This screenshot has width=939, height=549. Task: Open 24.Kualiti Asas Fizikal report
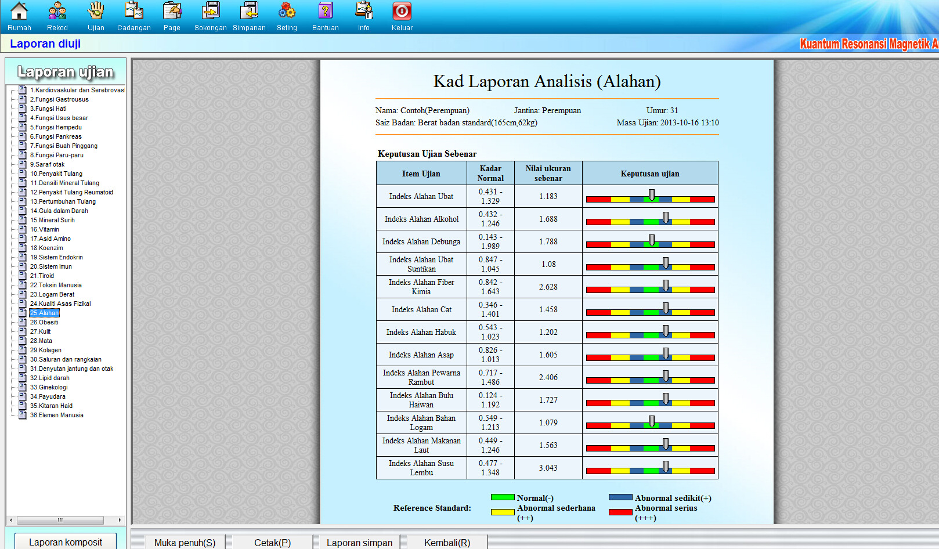tap(60, 304)
